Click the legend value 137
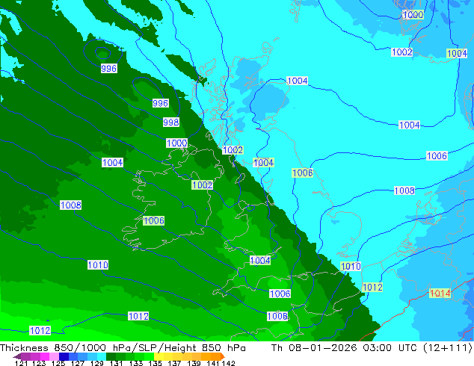 pyautogui.click(x=174, y=363)
